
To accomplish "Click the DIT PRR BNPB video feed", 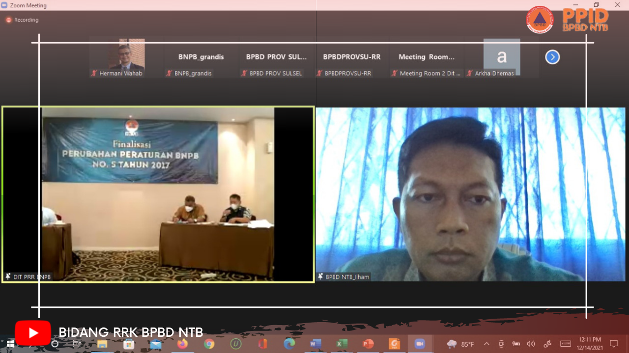I will point(158,194).
